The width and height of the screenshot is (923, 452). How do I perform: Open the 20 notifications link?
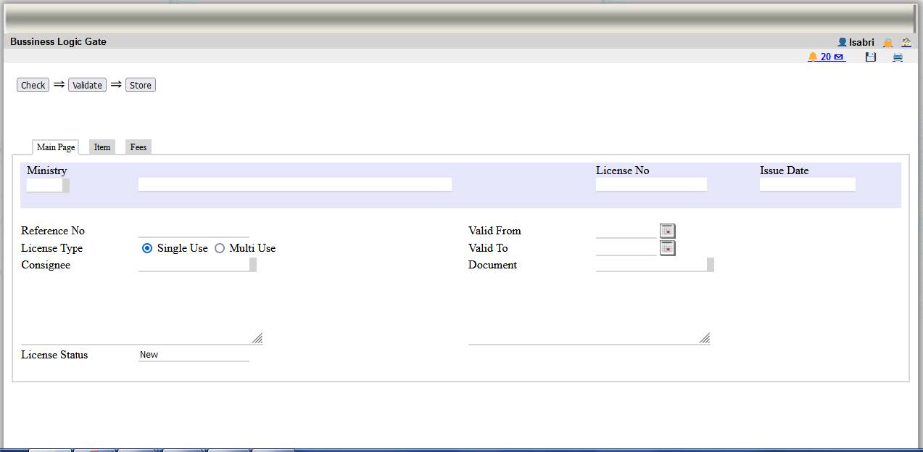pos(826,57)
